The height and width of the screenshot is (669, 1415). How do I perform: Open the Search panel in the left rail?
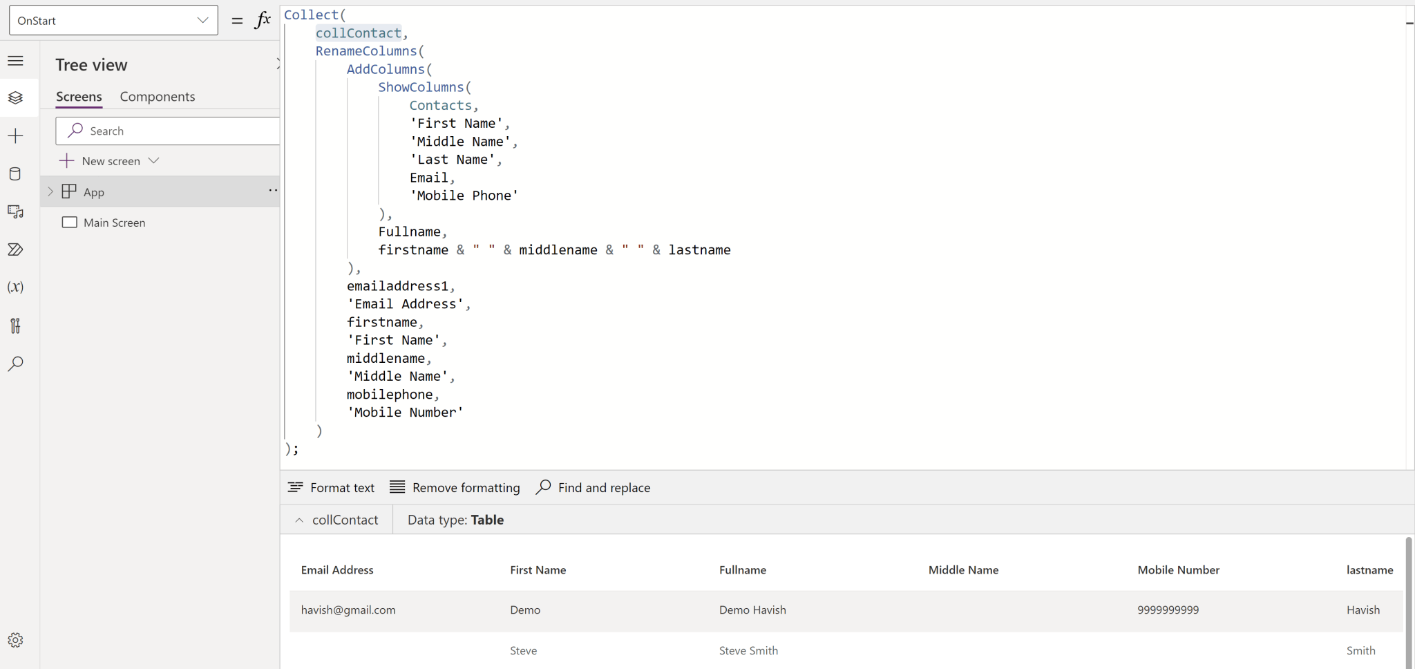click(15, 364)
